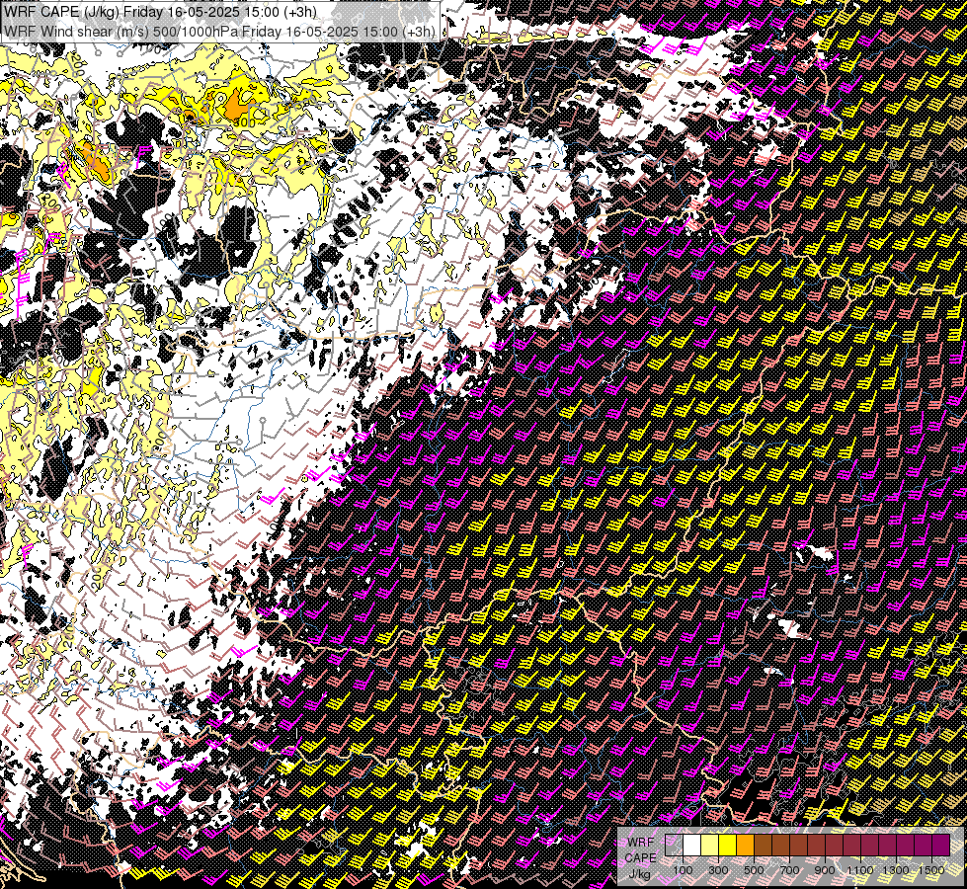
Task: Click the 1500 label under the legend
Action: (931, 870)
